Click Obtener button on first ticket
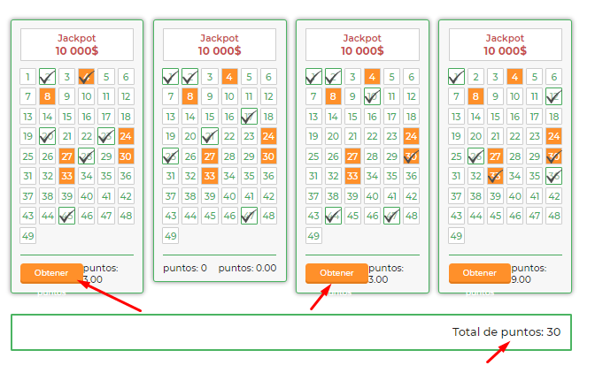 (x=51, y=273)
